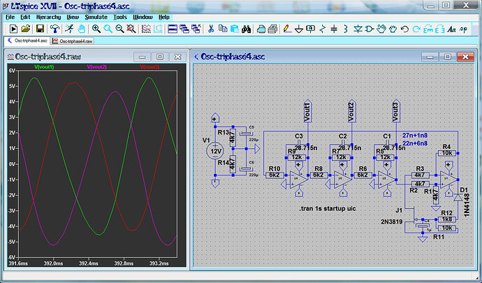Click the Zoom to fit icon

tap(131, 29)
